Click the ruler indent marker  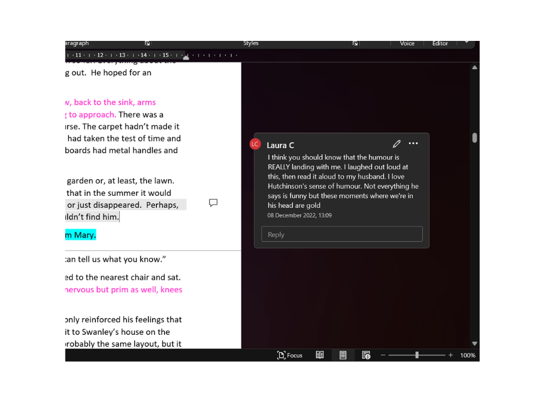click(x=186, y=57)
